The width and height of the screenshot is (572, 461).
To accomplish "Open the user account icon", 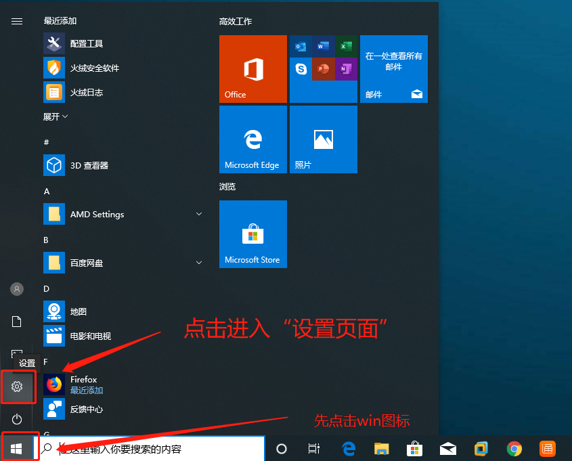I will [17, 289].
